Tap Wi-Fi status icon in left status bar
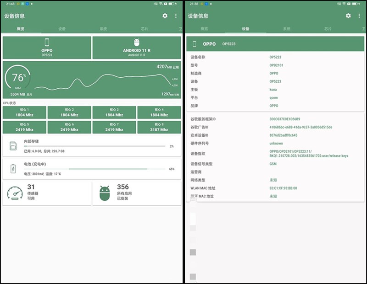This screenshot has height=284, width=367. click(x=161, y=4)
